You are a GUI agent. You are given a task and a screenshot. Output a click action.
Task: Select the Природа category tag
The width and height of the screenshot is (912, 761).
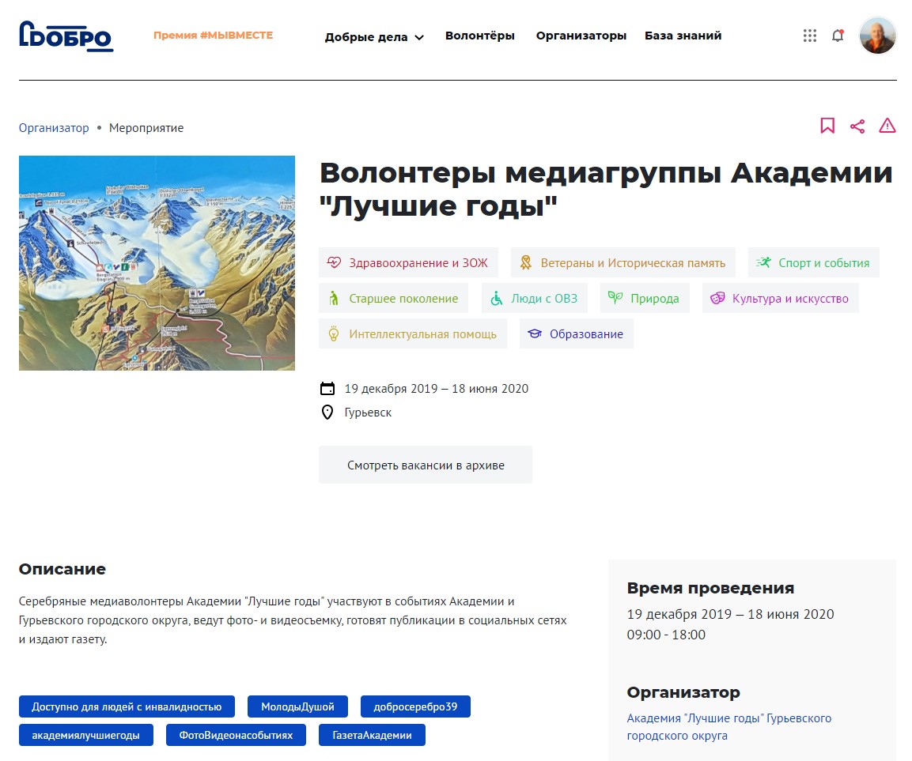point(645,298)
